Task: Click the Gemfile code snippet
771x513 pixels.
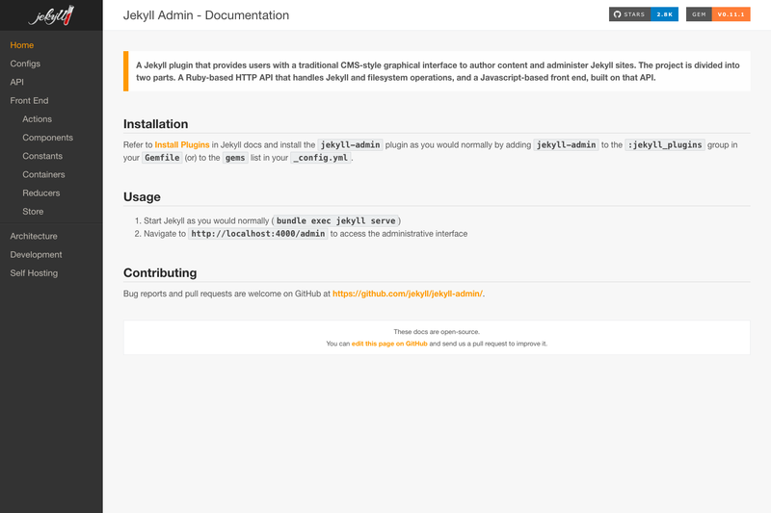Action: [x=162, y=158]
